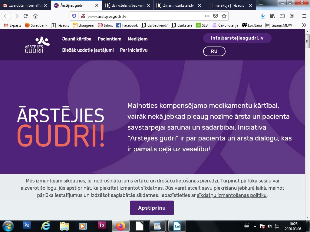Screen dimensions: 310x232
Task: Open Windows Media Player from the taskbar
Action: click(x=82, y=226)
